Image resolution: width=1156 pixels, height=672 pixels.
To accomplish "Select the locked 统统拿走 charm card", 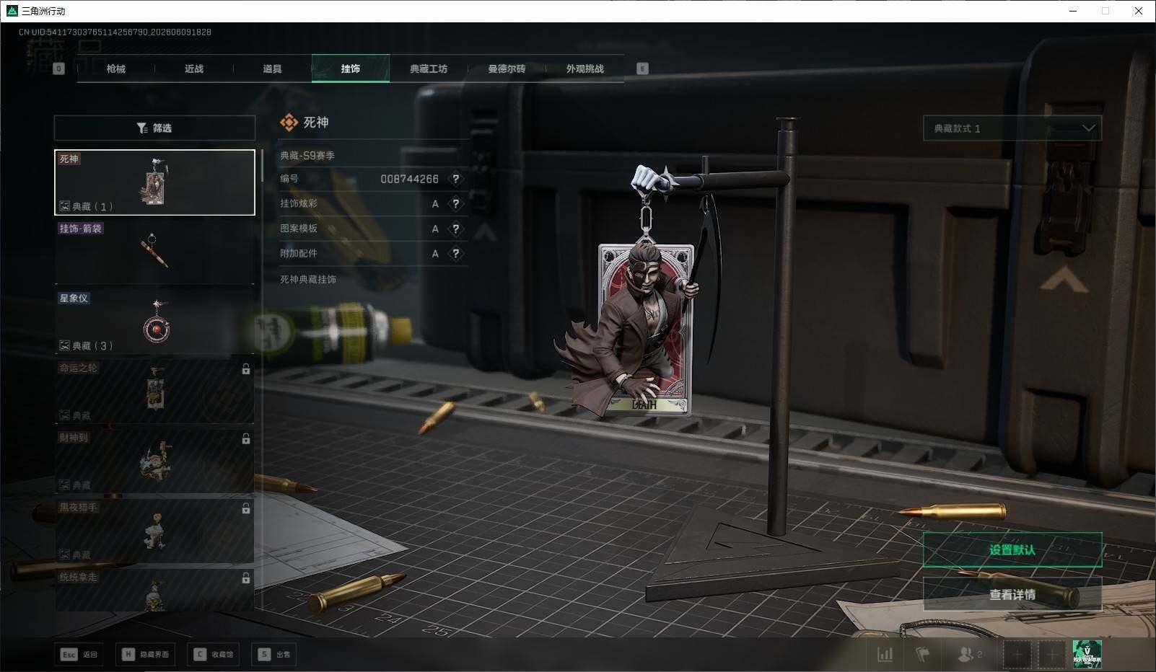I will (154, 591).
